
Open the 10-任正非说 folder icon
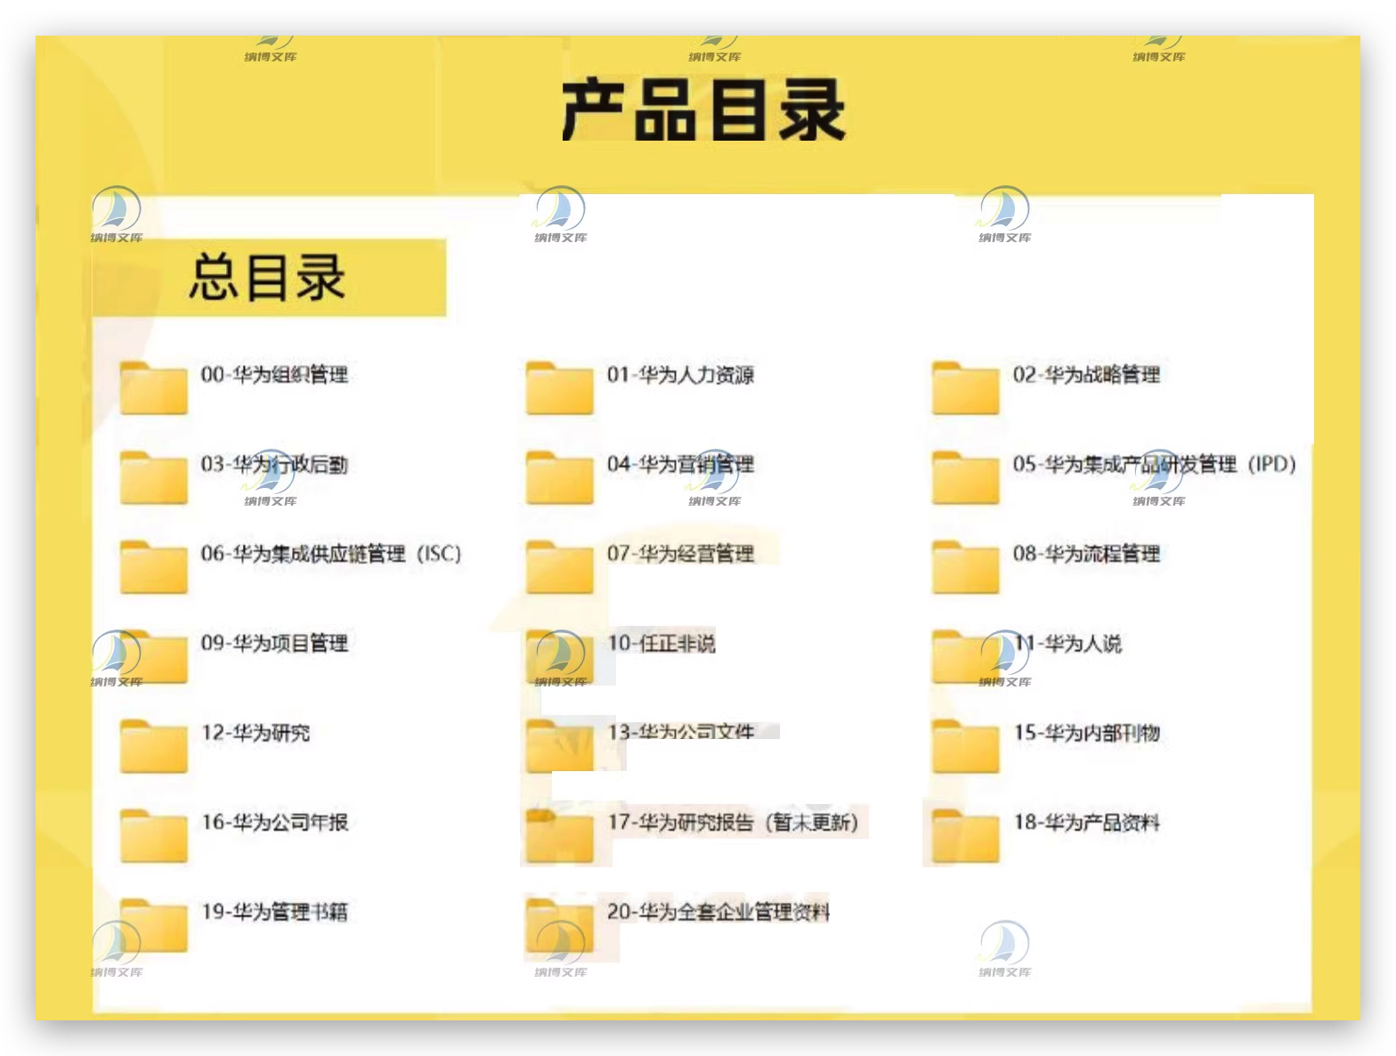(559, 656)
